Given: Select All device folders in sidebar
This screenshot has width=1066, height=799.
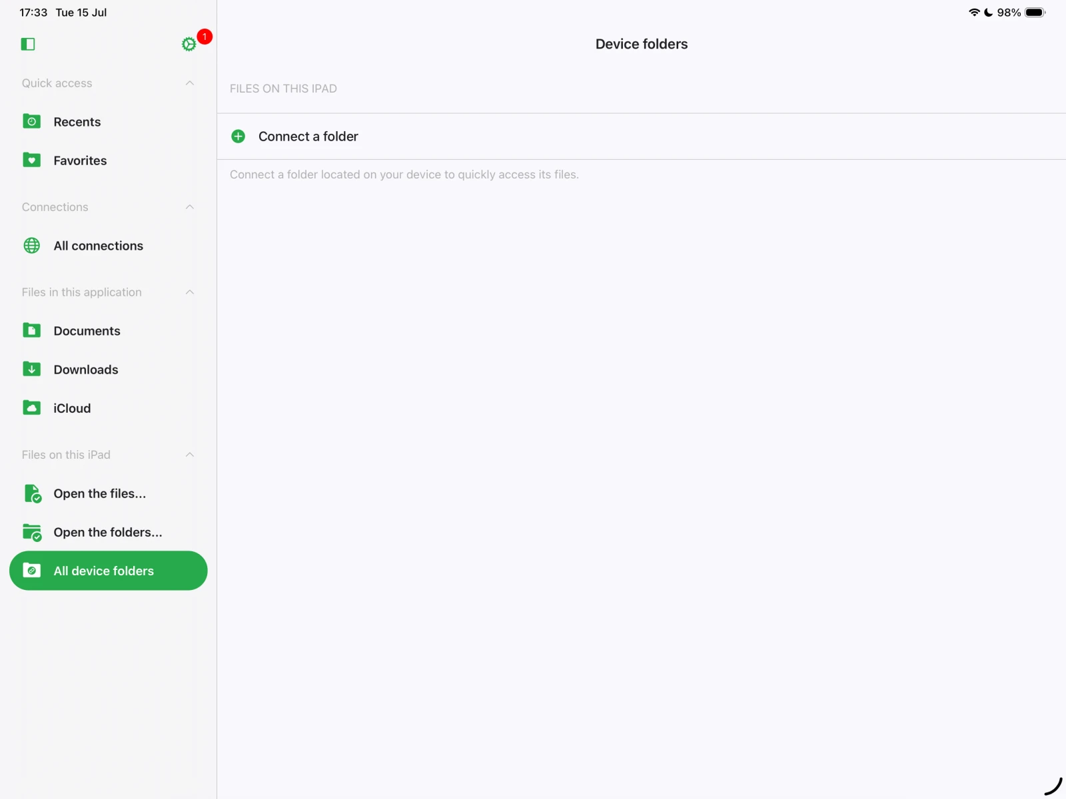Looking at the screenshot, I should point(109,571).
